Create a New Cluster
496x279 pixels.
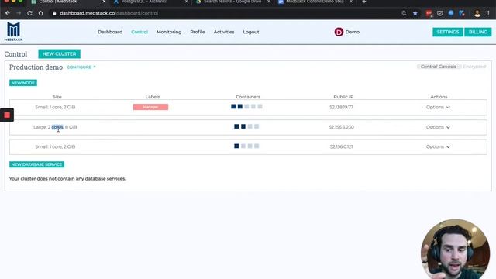[x=59, y=53]
